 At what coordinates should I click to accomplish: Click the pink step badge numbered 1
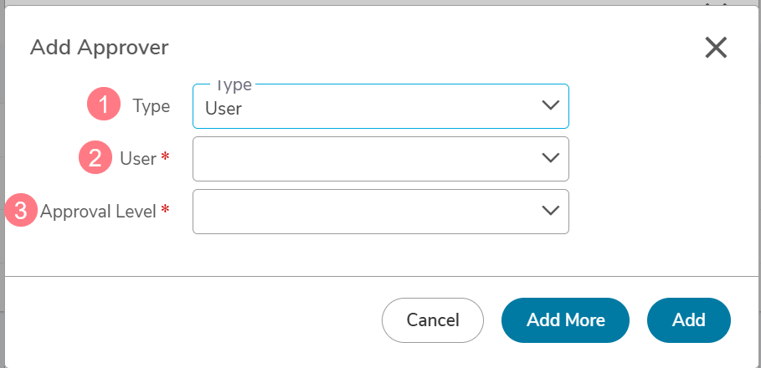tap(104, 104)
